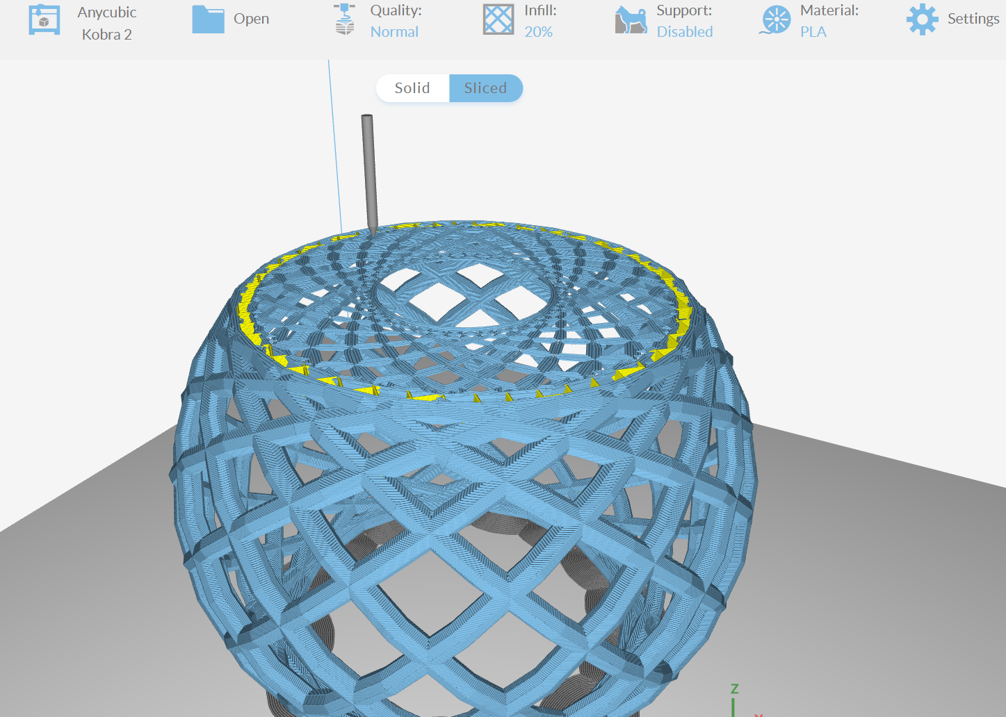Image resolution: width=1006 pixels, height=717 pixels.
Task: Click the Open file text
Action: (252, 19)
